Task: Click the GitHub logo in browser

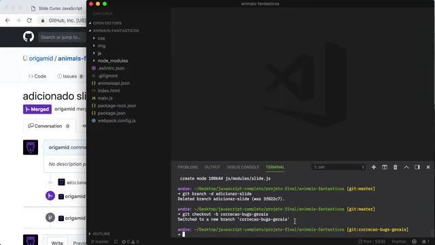Action: (x=29, y=37)
